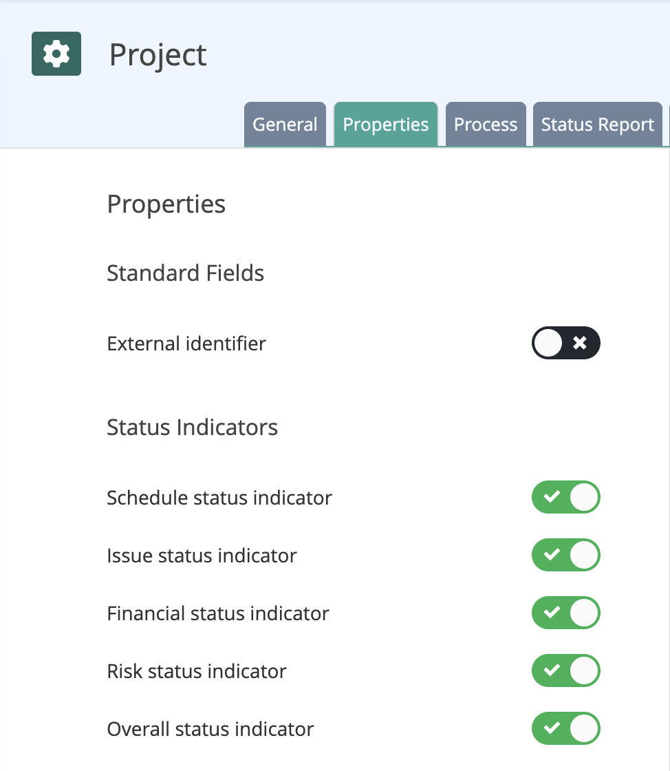Click the green gear settings icon
Image resolution: width=670 pixels, height=771 pixels.
56,54
